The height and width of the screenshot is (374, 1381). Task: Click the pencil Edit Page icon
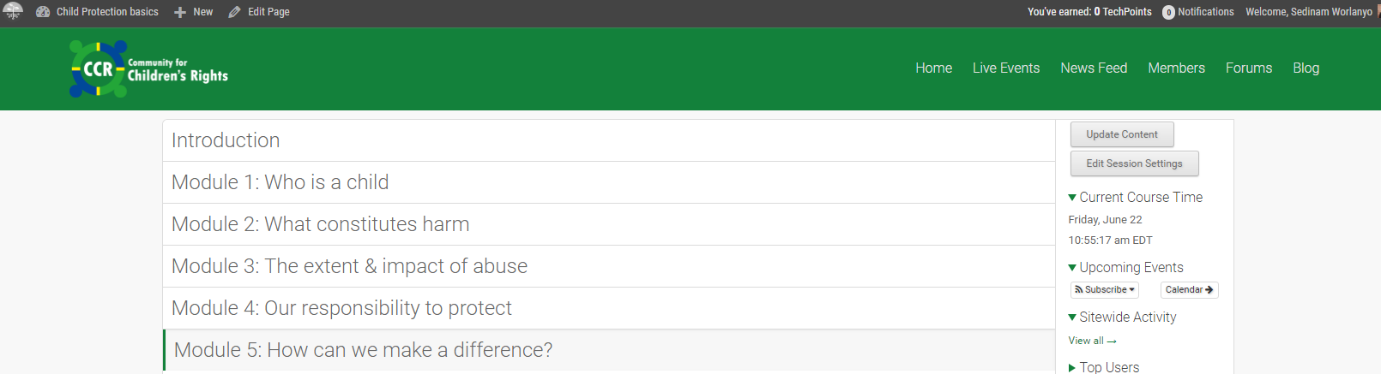pyautogui.click(x=234, y=12)
